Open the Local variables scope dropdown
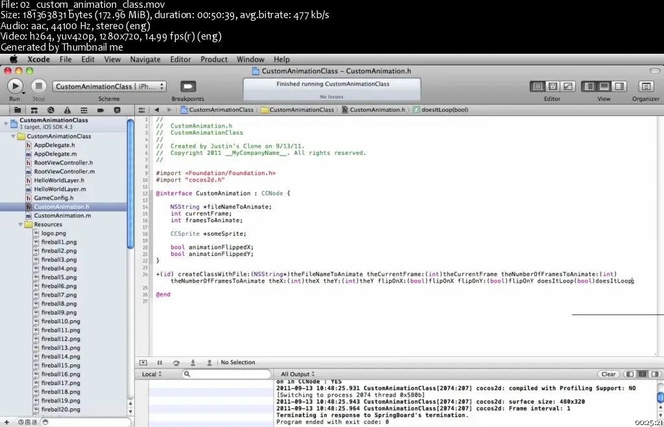Image resolution: width=664 pixels, height=427 pixels. click(x=152, y=375)
